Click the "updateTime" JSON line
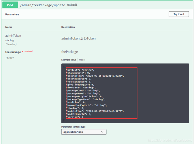The height and width of the screenshot is (144, 194). (x=95, y=111)
